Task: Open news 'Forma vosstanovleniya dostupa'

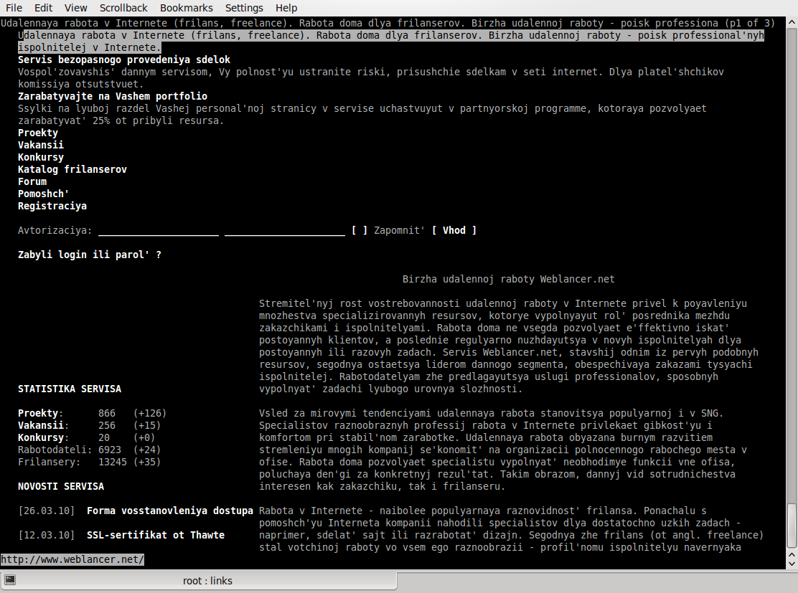Action: 170,511
